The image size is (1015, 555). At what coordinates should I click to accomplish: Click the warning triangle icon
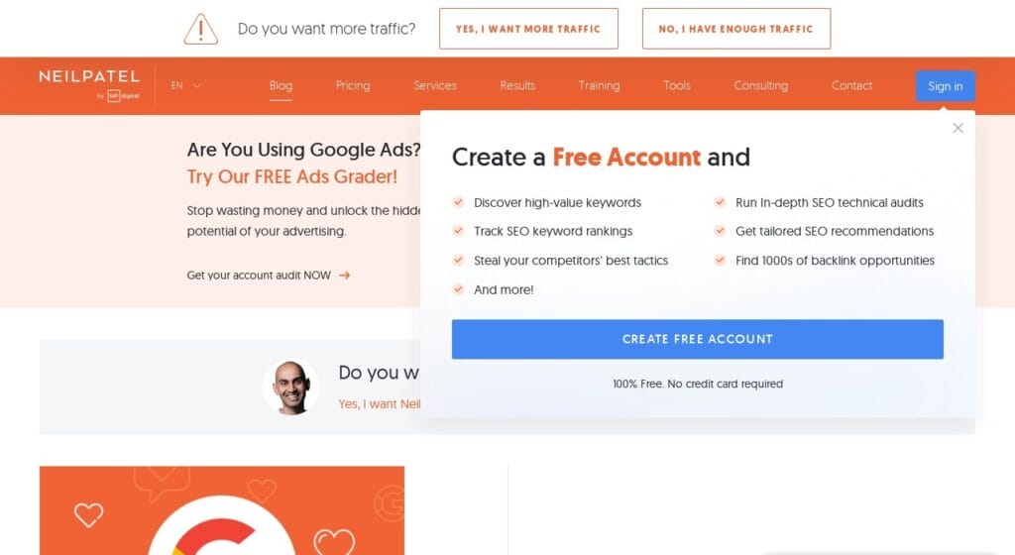200,29
